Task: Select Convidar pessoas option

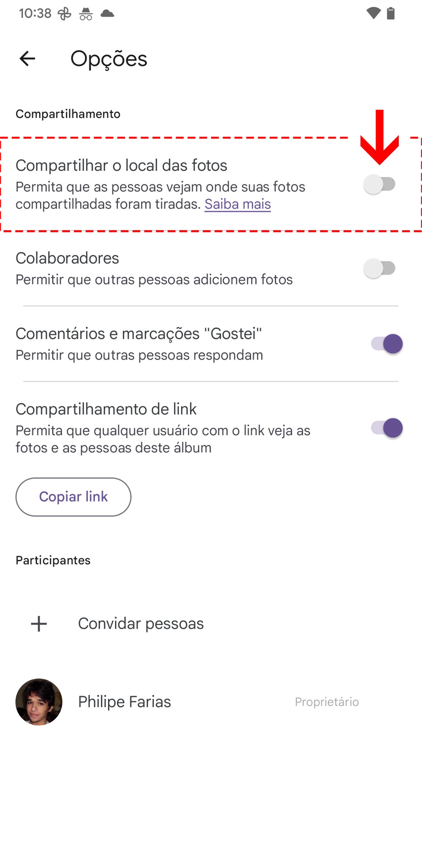Action: (x=141, y=624)
